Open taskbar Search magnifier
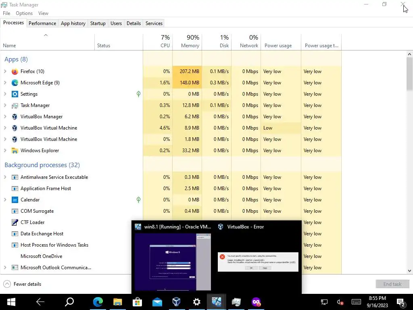Screen dimensions: 413x310 click(69, 302)
